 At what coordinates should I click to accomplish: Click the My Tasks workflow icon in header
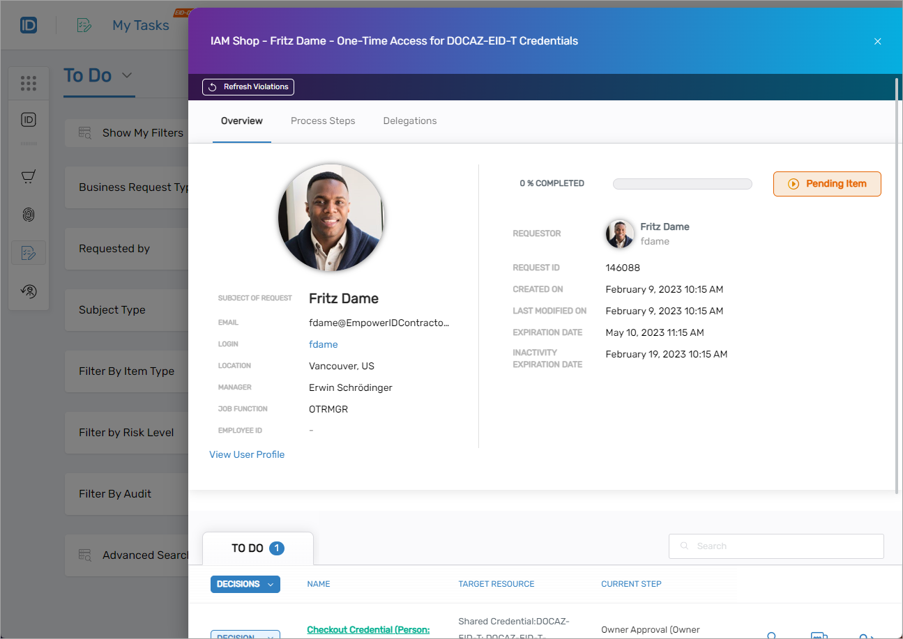tap(84, 24)
